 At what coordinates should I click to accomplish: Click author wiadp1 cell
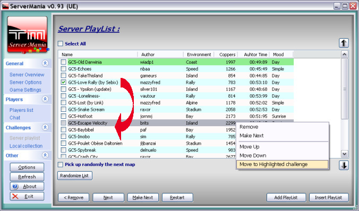pos(147,62)
